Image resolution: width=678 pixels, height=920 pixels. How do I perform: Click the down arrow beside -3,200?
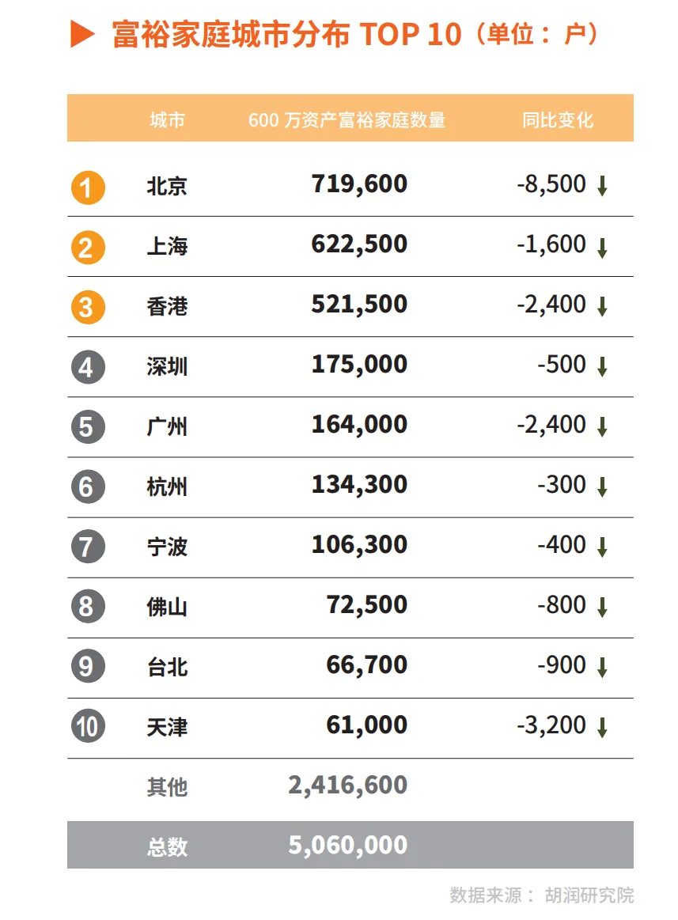click(x=602, y=728)
